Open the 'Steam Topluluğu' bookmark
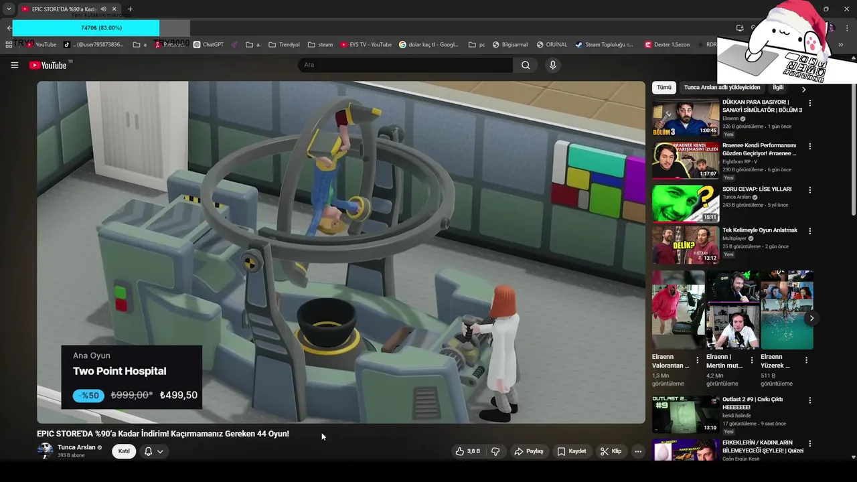This screenshot has width=857, height=482. click(x=604, y=45)
